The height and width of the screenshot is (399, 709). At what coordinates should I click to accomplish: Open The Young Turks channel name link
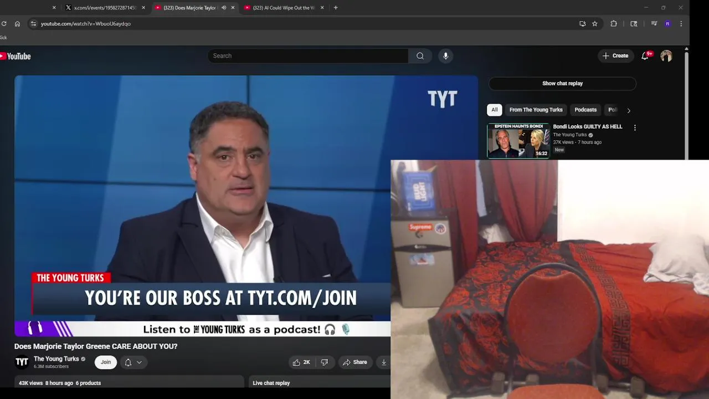[x=56, y=359]
